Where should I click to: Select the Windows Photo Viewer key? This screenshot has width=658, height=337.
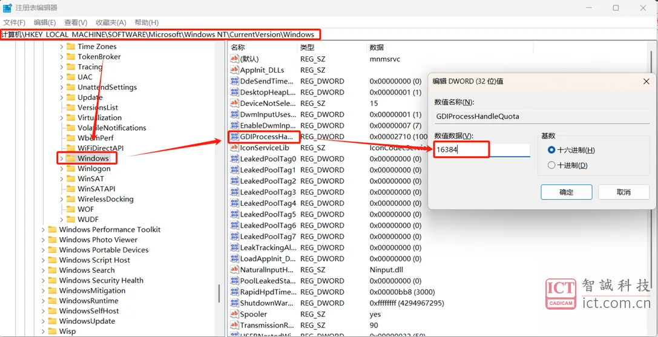98,240
